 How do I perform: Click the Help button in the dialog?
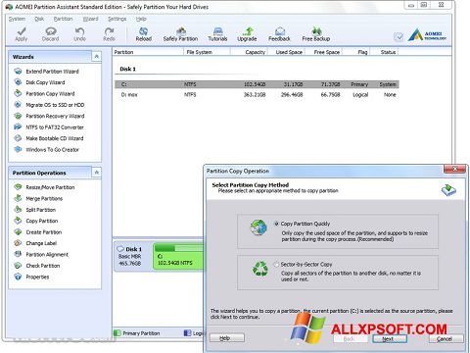[x=227, y=338]
